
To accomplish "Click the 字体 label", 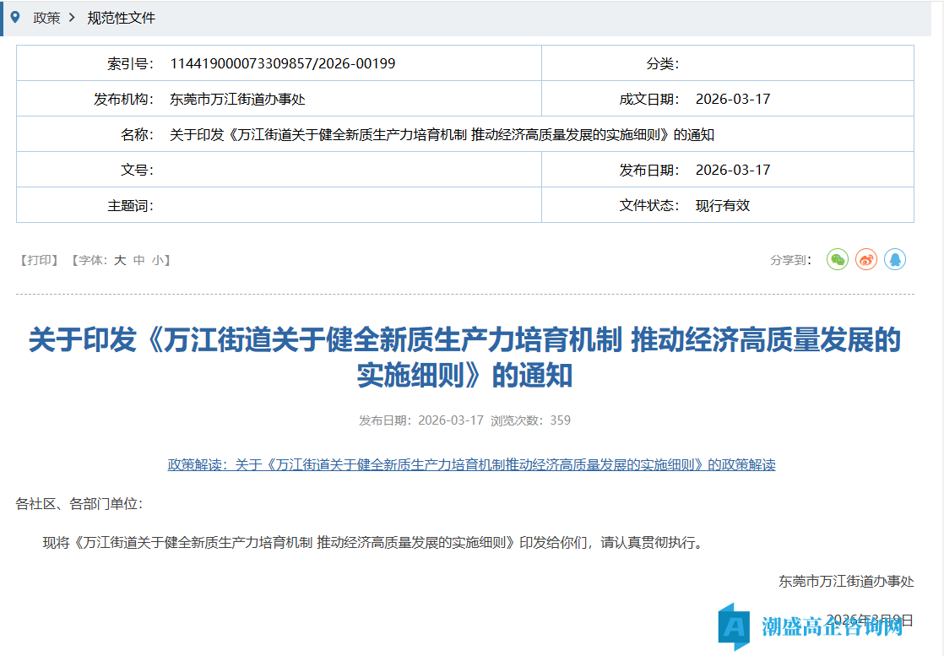I will tap(92, 260).
